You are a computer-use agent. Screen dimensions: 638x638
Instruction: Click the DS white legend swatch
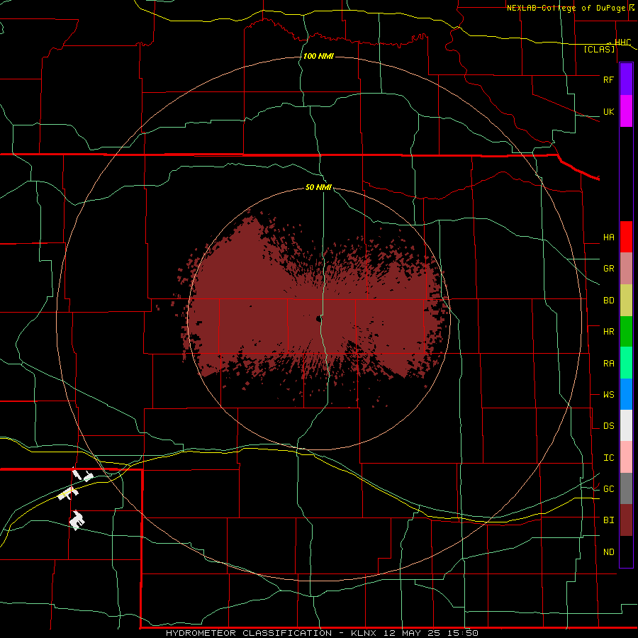626,425
